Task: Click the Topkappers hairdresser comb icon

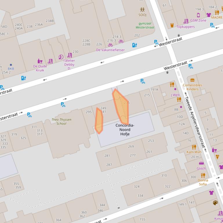Action: (186, 21)
